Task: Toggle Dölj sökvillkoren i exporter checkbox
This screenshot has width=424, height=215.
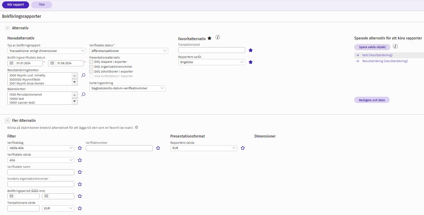Action: (x=91, y=72)
